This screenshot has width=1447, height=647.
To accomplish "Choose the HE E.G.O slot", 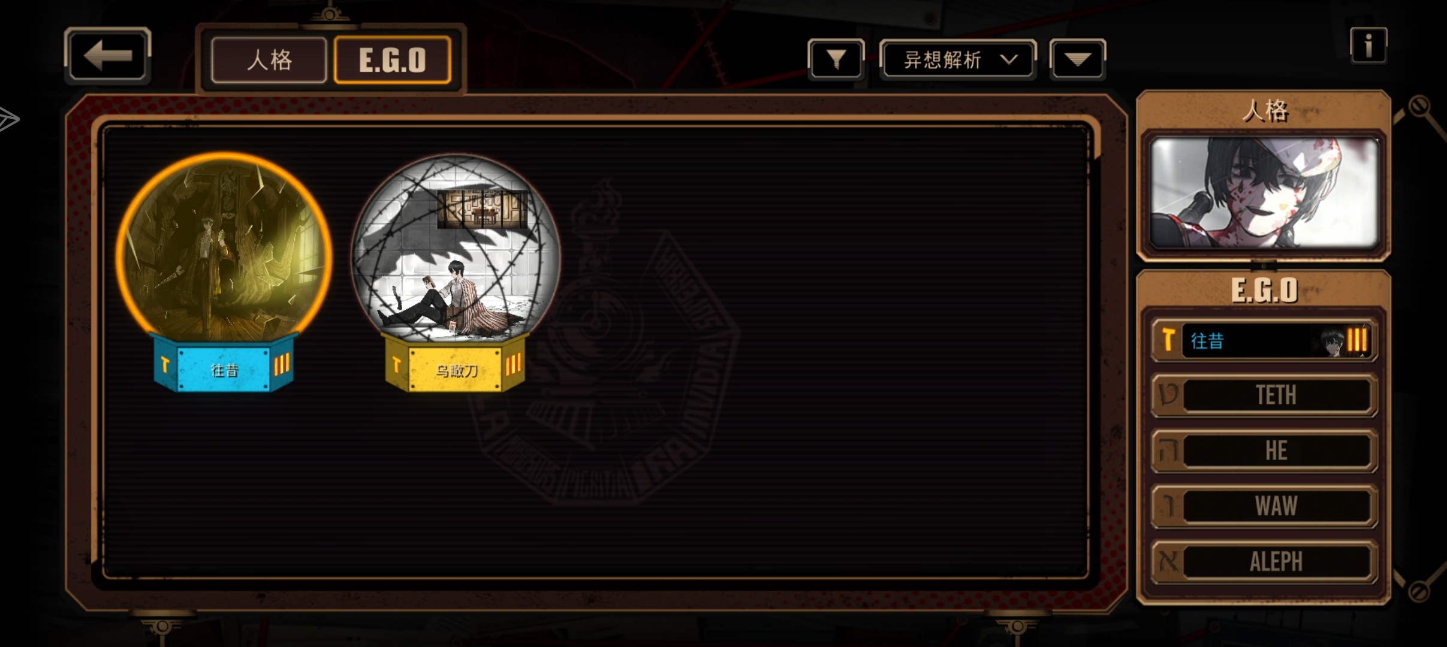I will pyautogui.click(x=1264, y=451).
